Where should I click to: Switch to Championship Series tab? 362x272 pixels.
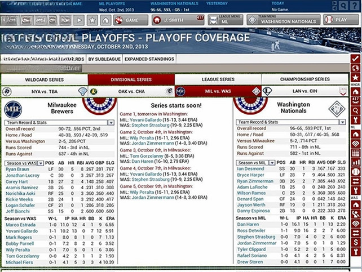304,79
